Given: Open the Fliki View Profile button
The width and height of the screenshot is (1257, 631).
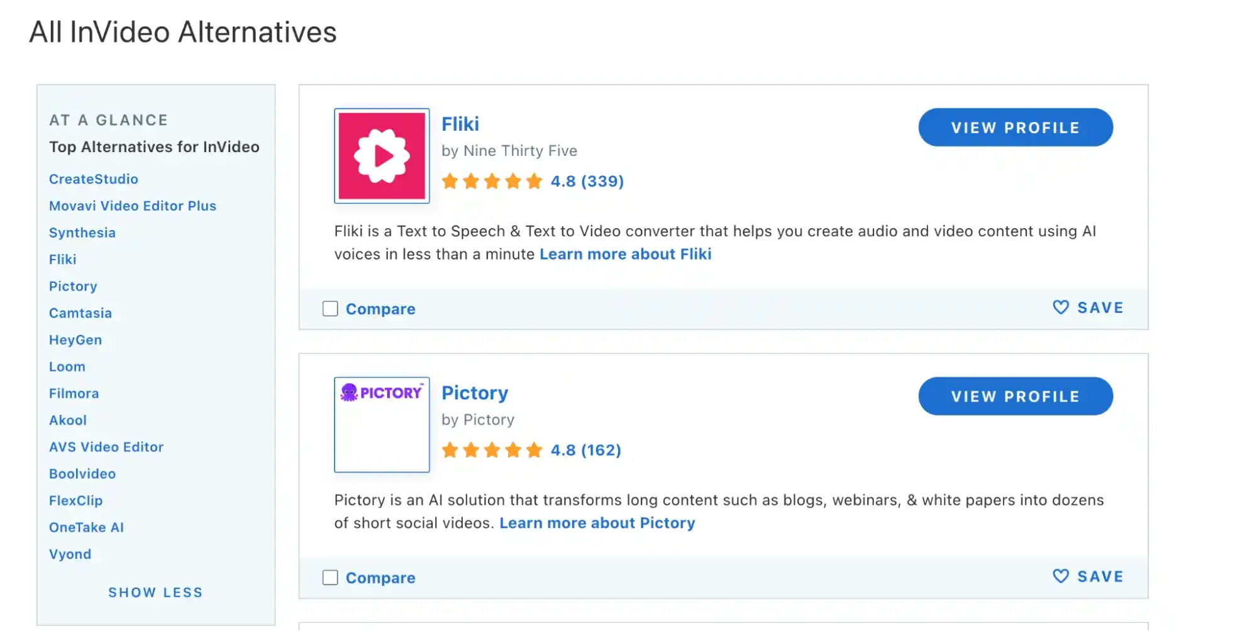Looking at the screenshot, I should (1014, 127).
